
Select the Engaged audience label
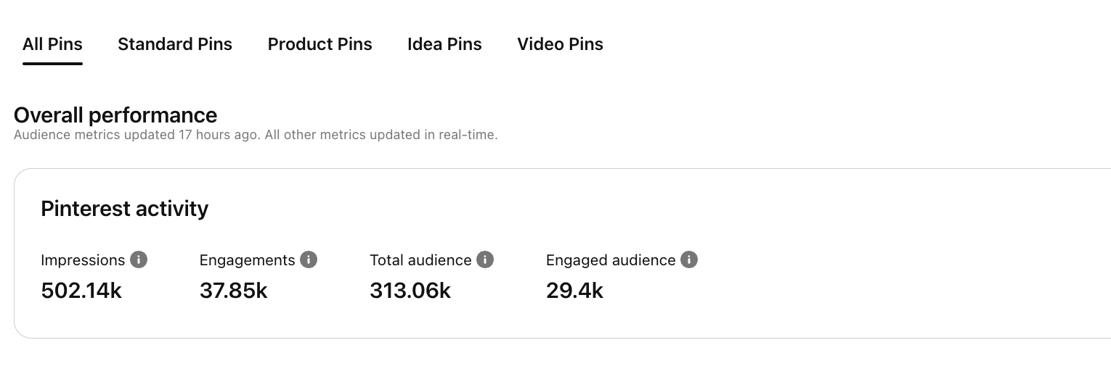click(611, 260)
